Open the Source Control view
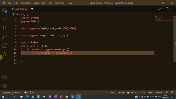Viewport: 176px width, 99px height. (4, 28)
